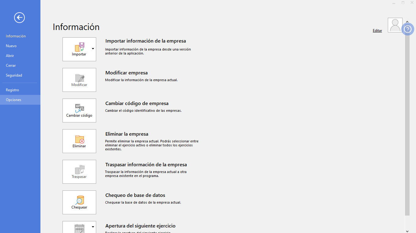
Task: Close the application window
Action: tap(412, 2)
